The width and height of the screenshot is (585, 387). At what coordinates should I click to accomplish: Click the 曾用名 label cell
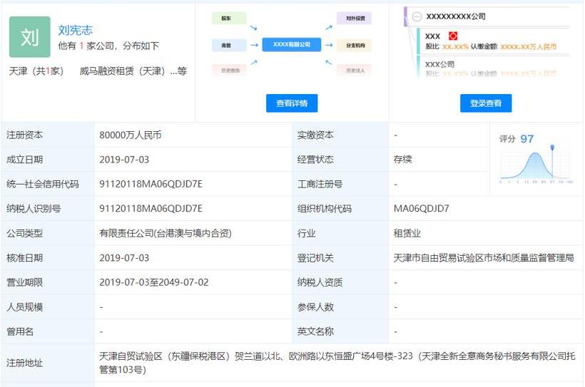(47, 331)
